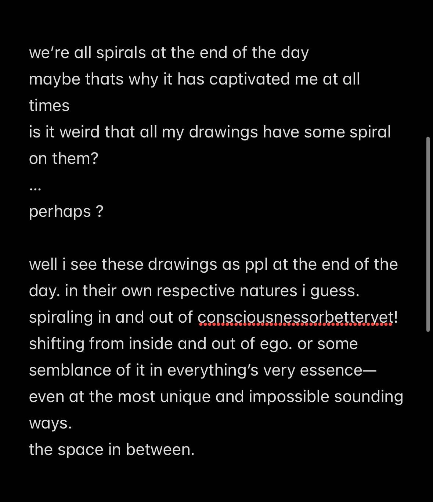Click the vertical scrollbar thumb

point(428,234)
